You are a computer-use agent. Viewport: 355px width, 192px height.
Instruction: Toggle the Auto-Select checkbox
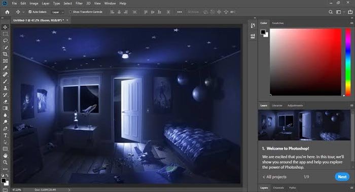[x=30, y=12]
